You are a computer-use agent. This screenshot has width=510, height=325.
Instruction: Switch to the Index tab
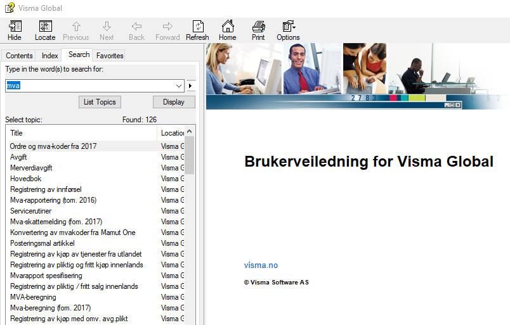(x=49, y=56)
